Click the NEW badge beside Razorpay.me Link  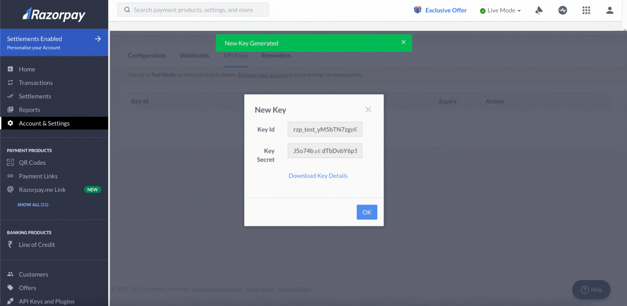click(x=92, y=190)
